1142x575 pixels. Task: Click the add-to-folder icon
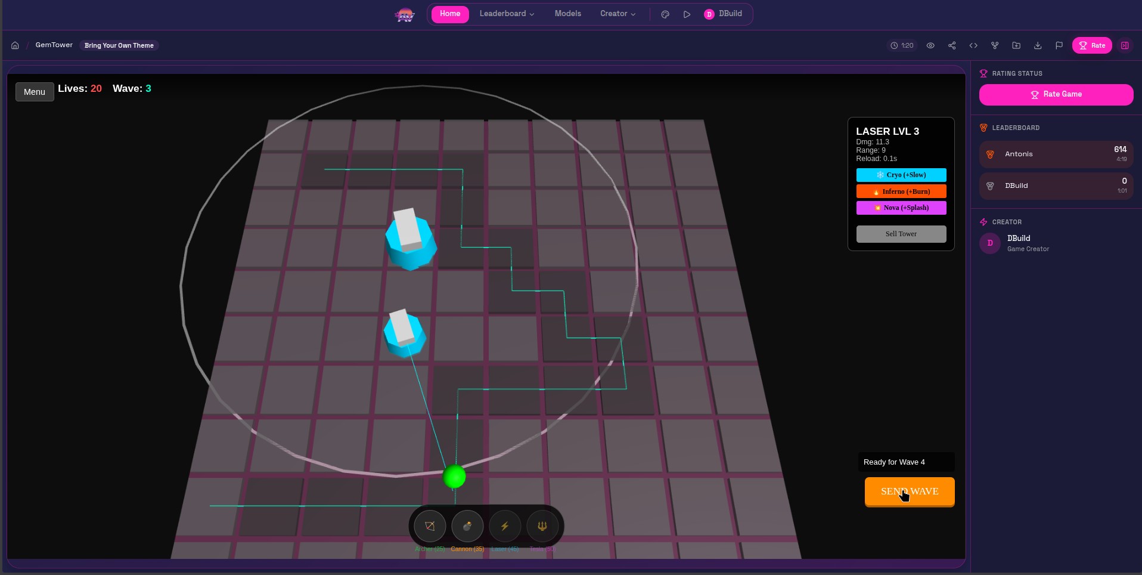click(1016, 45)
